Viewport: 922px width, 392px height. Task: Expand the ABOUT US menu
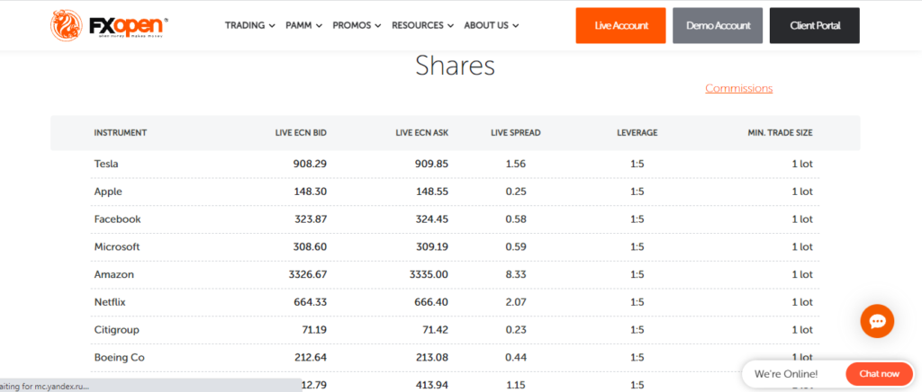click(491, 25)
